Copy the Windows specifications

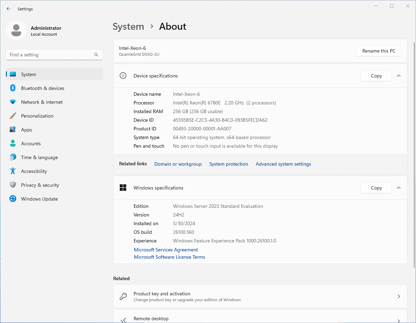(376, 188)
